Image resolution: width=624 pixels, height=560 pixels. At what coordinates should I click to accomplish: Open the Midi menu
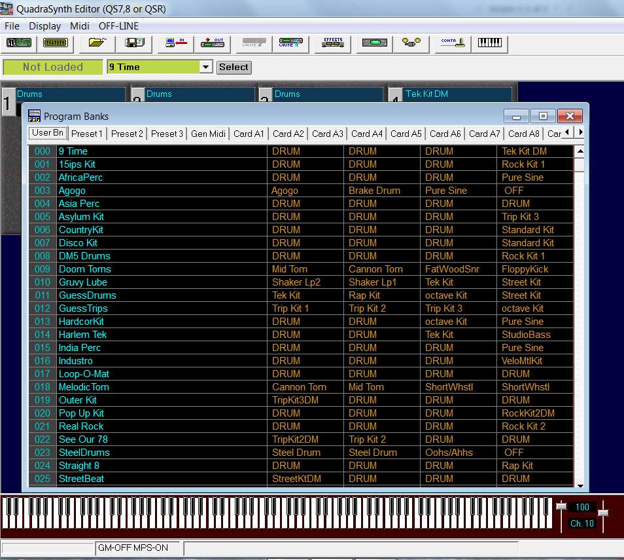[80, 26]
